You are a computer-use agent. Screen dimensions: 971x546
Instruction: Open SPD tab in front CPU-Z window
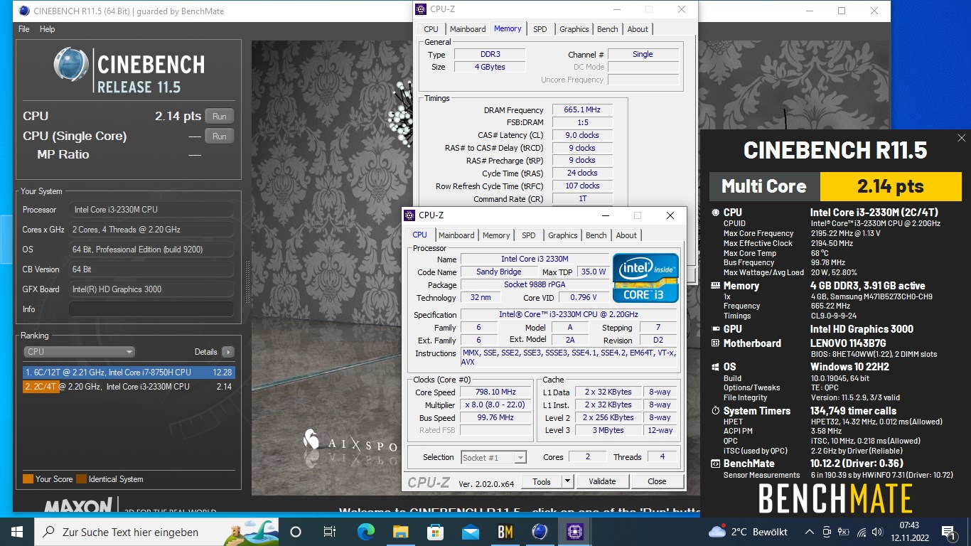(x=529, y=235)
